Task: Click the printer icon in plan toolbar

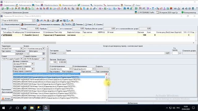Action: (58, 21)
